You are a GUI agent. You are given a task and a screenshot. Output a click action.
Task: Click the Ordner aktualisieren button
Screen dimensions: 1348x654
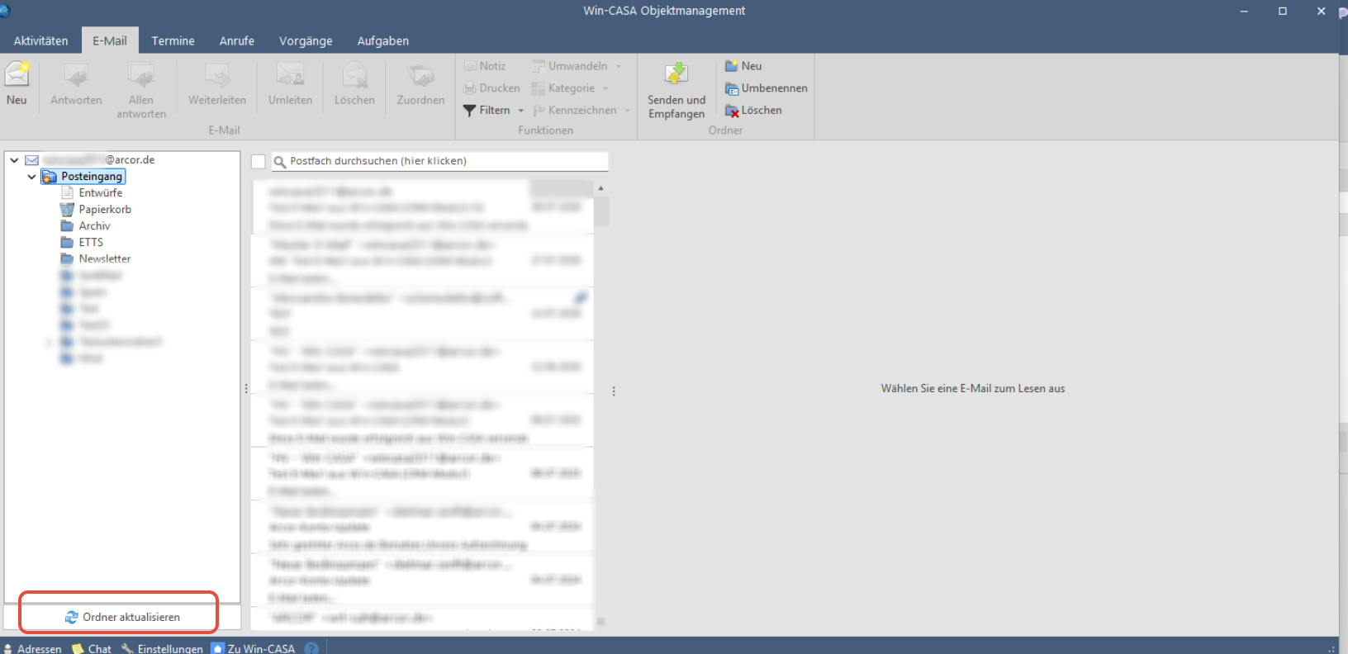point(122,617)
